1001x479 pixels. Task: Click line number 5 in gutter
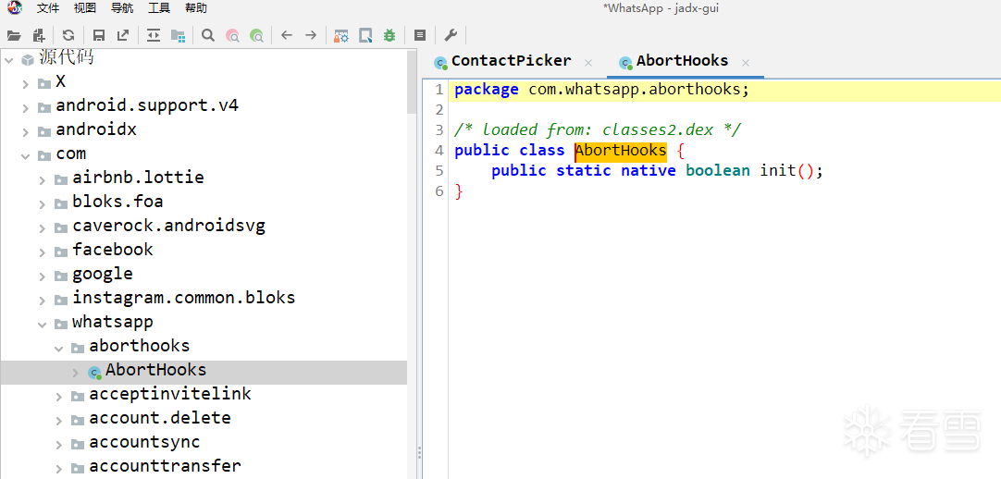[x=438, y=171]
